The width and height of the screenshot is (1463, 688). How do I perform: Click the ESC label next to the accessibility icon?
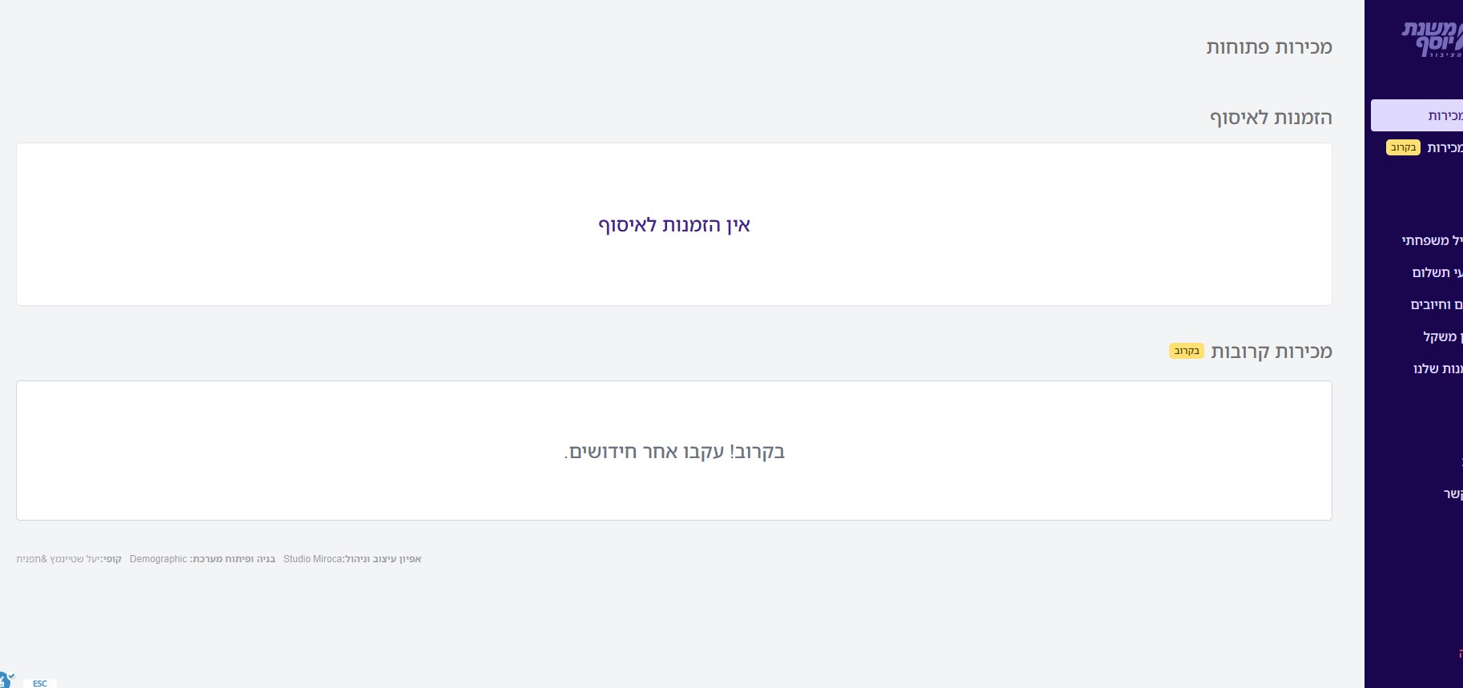click(x=40, y=683)
